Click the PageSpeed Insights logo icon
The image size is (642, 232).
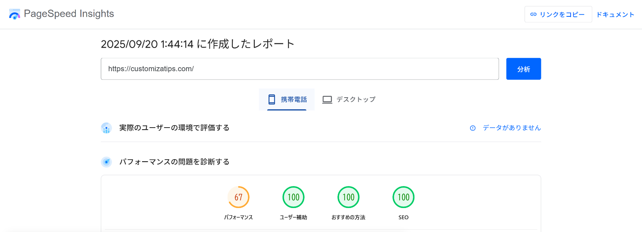[x=14, y=14]
